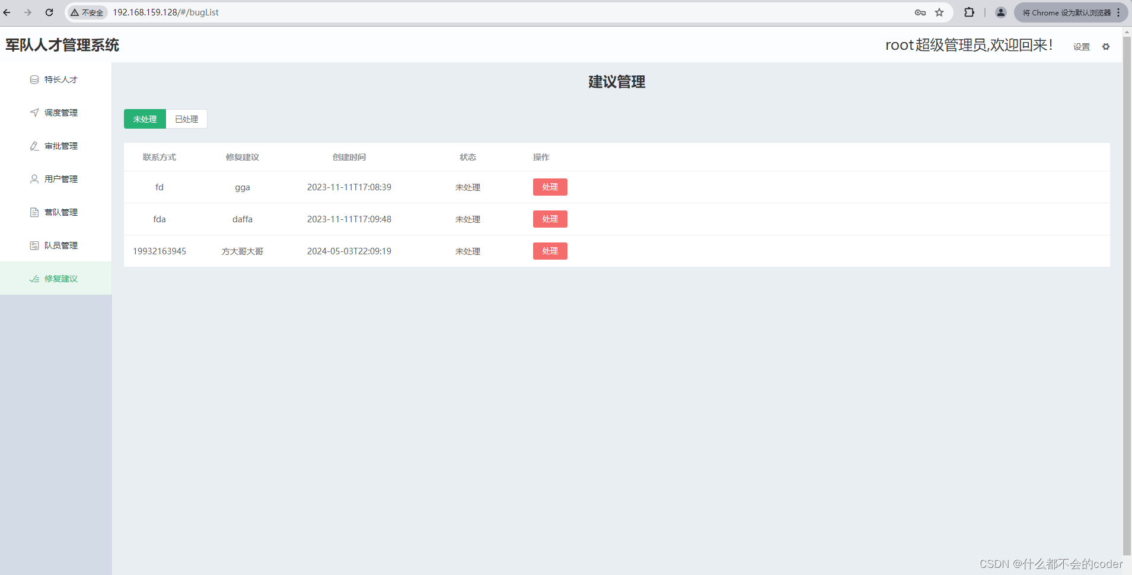Image resolution: width=1132 pixels, height=575 pixels.
Task: Click the suggestion cell 方大哥大哥
Action: 243,251
